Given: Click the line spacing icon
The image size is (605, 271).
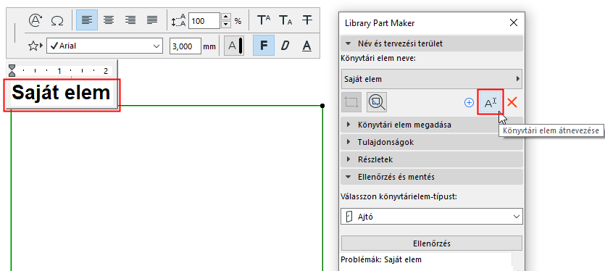Looking at the screenshot, I should pos(179,21).
